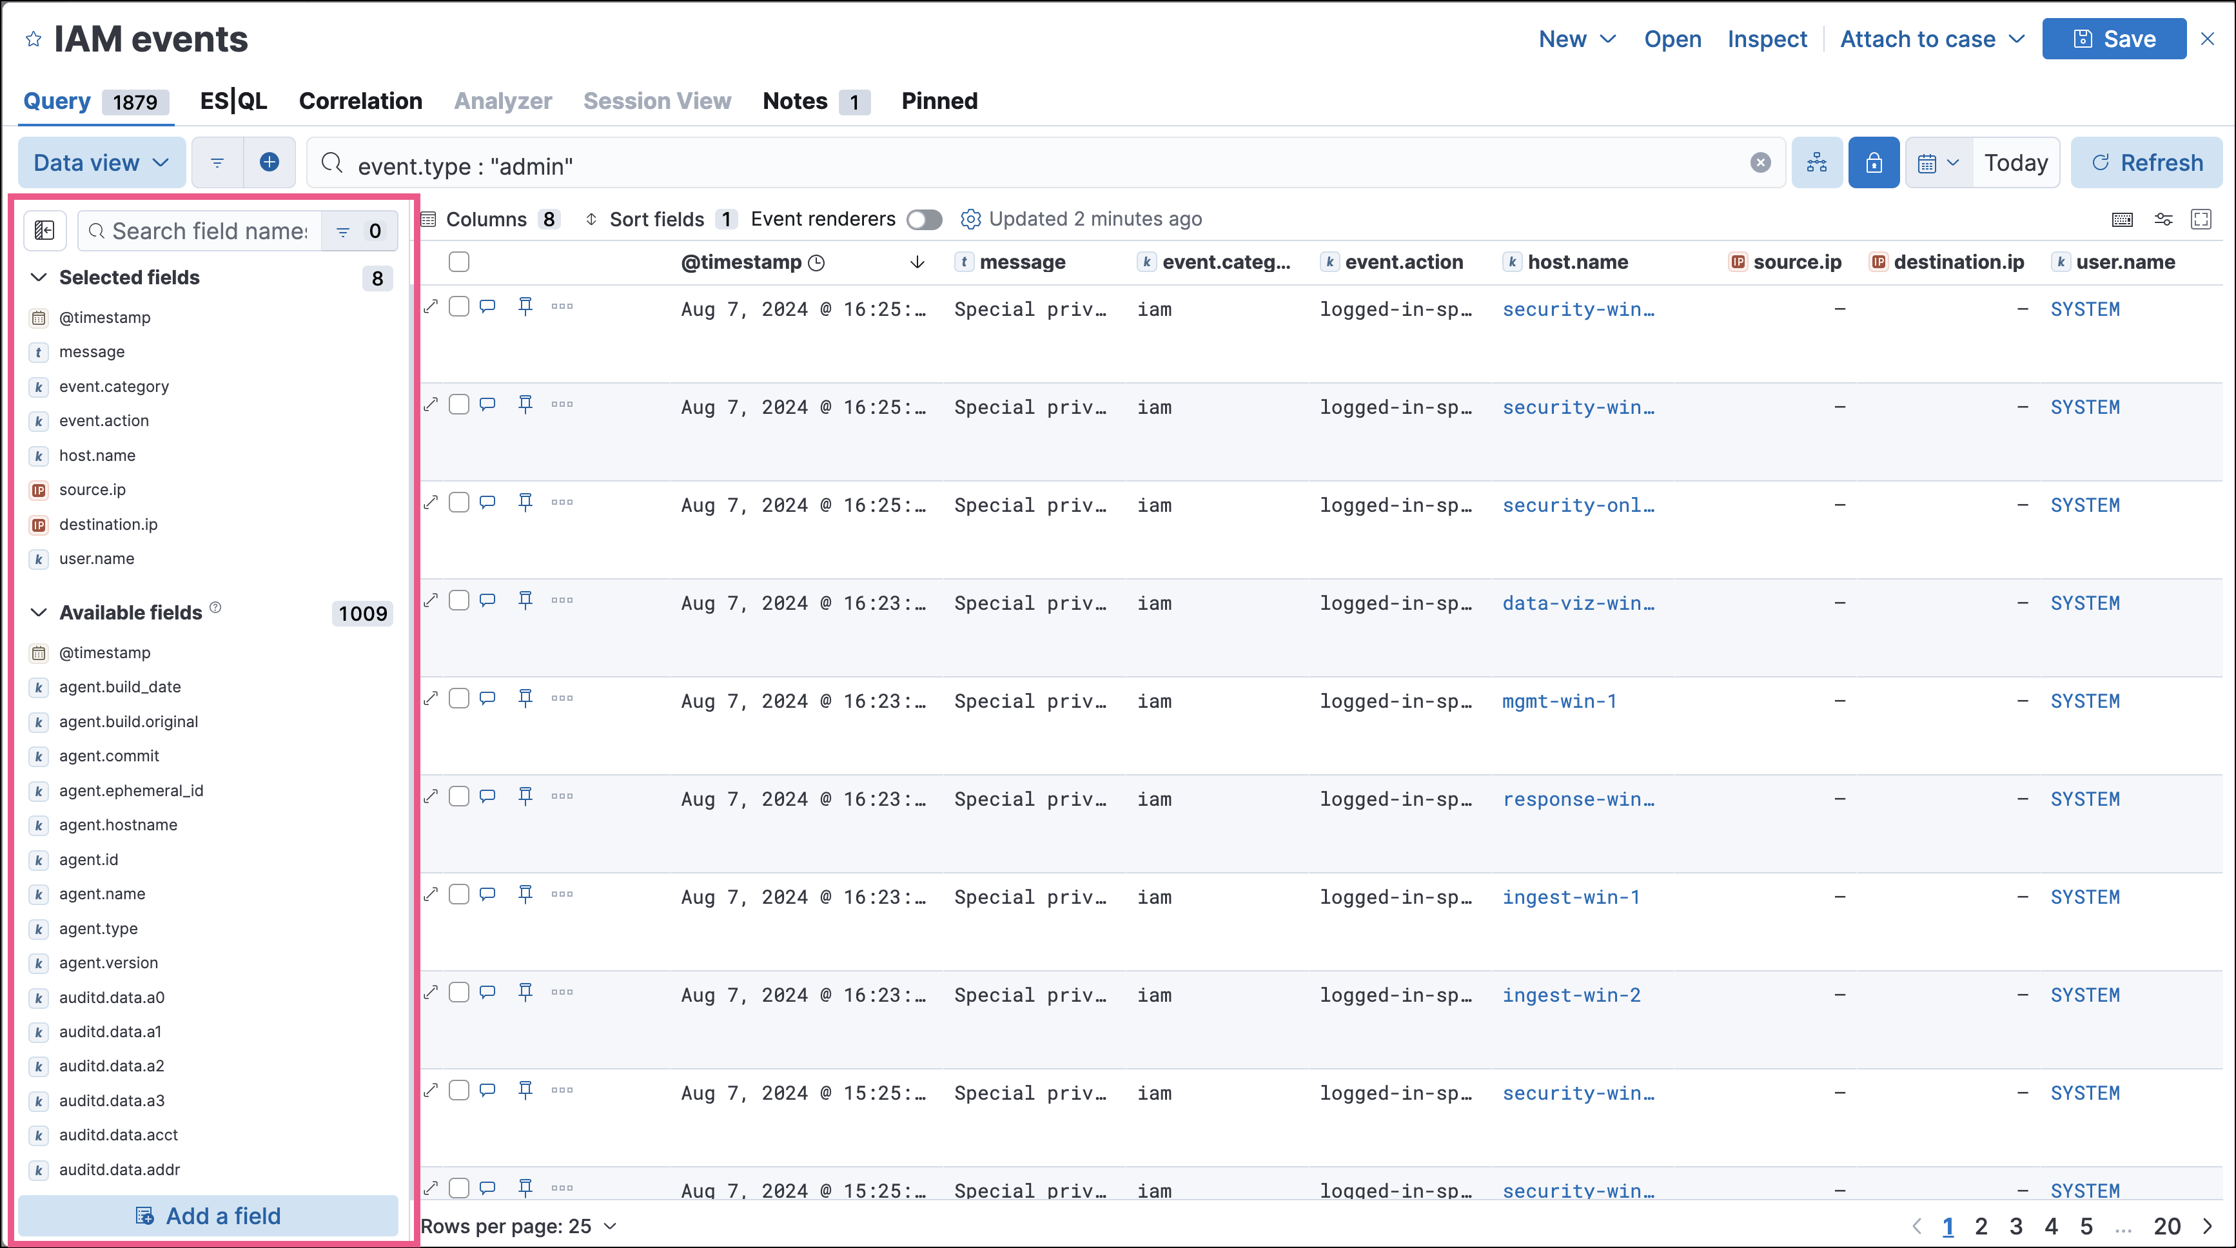Enter full screen mode for the events table

click(x=2202, y=219)
